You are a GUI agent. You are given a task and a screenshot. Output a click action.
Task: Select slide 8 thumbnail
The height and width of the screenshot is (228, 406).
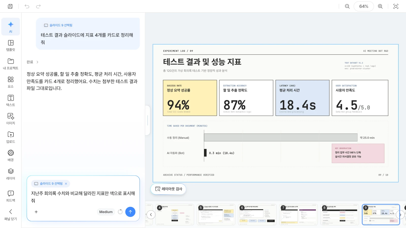coord(340,215)
